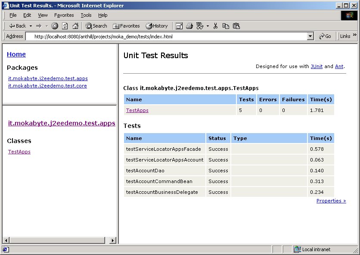360x255 pixels.
Task: Click the IE page icon in status bar
Action: click(x=6, y=249)
